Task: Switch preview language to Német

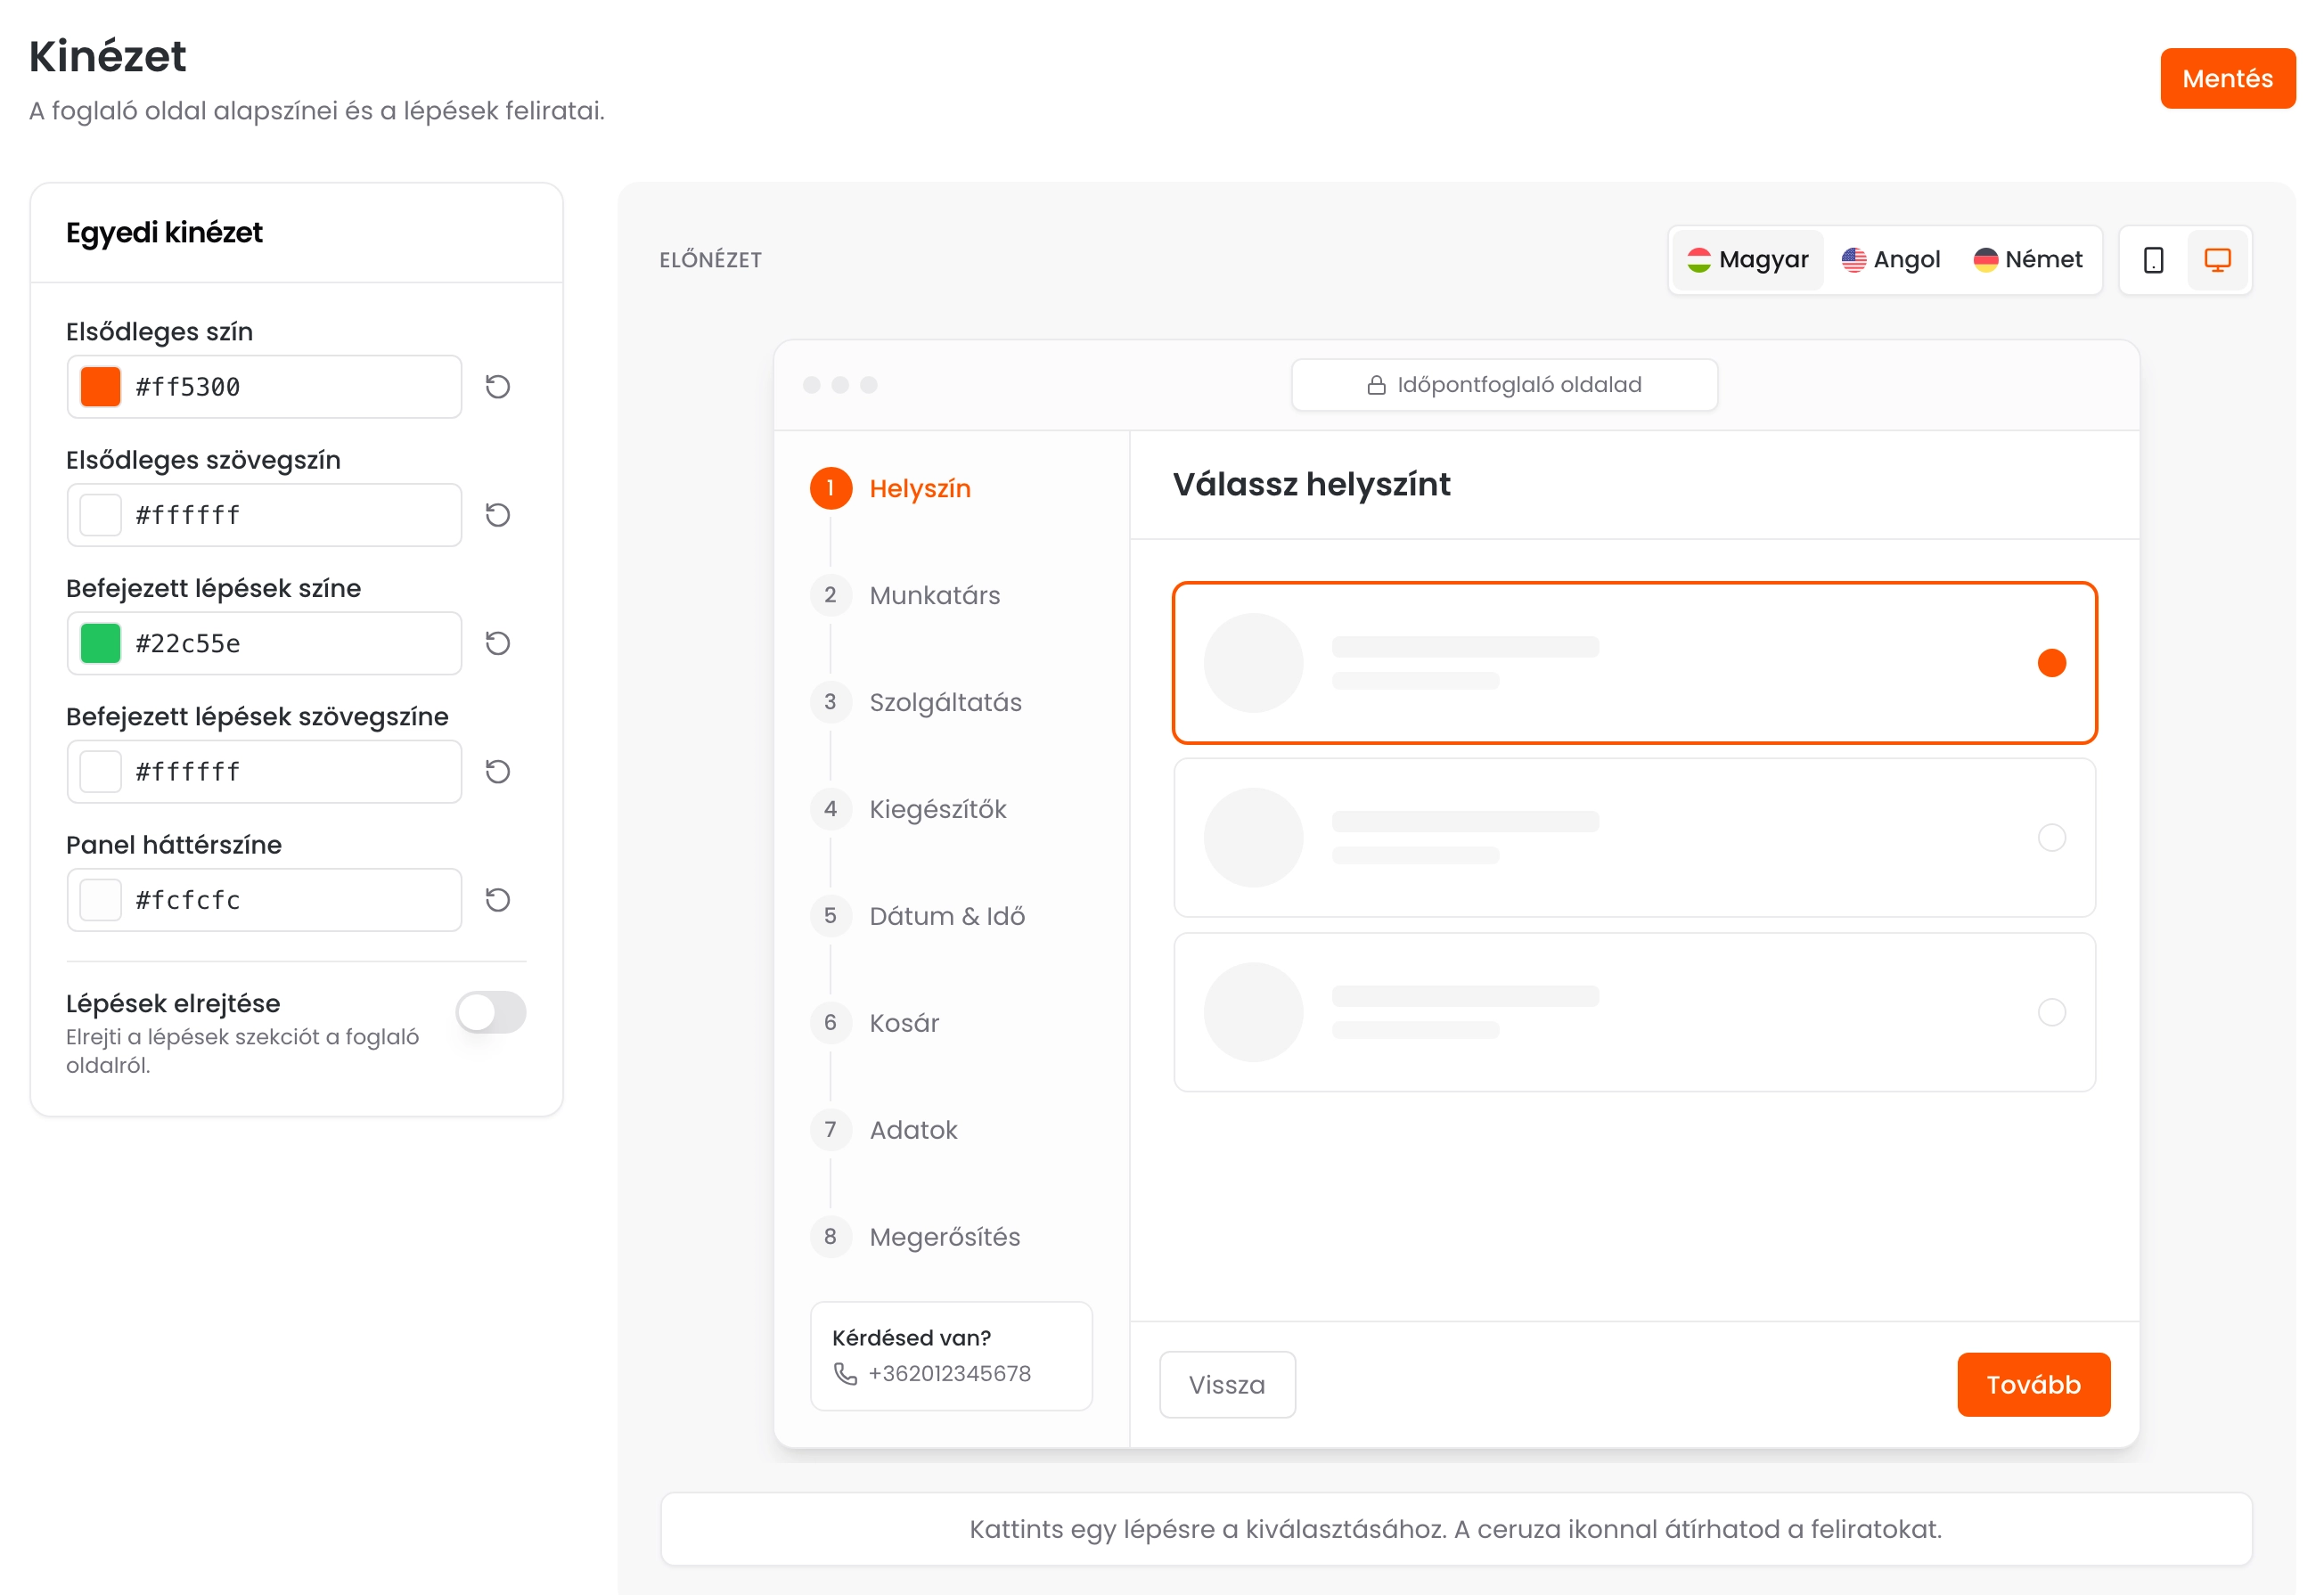Action: (x=2028, y=260)
